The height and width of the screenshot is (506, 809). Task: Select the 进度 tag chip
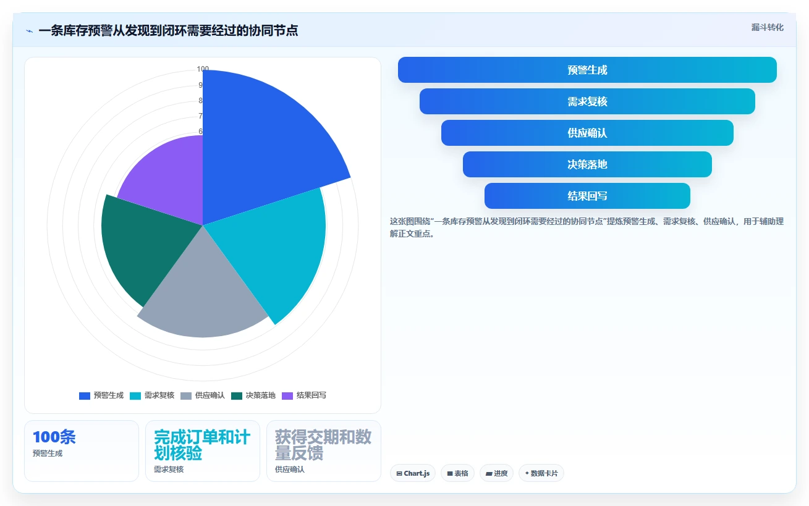click(496, 473)
